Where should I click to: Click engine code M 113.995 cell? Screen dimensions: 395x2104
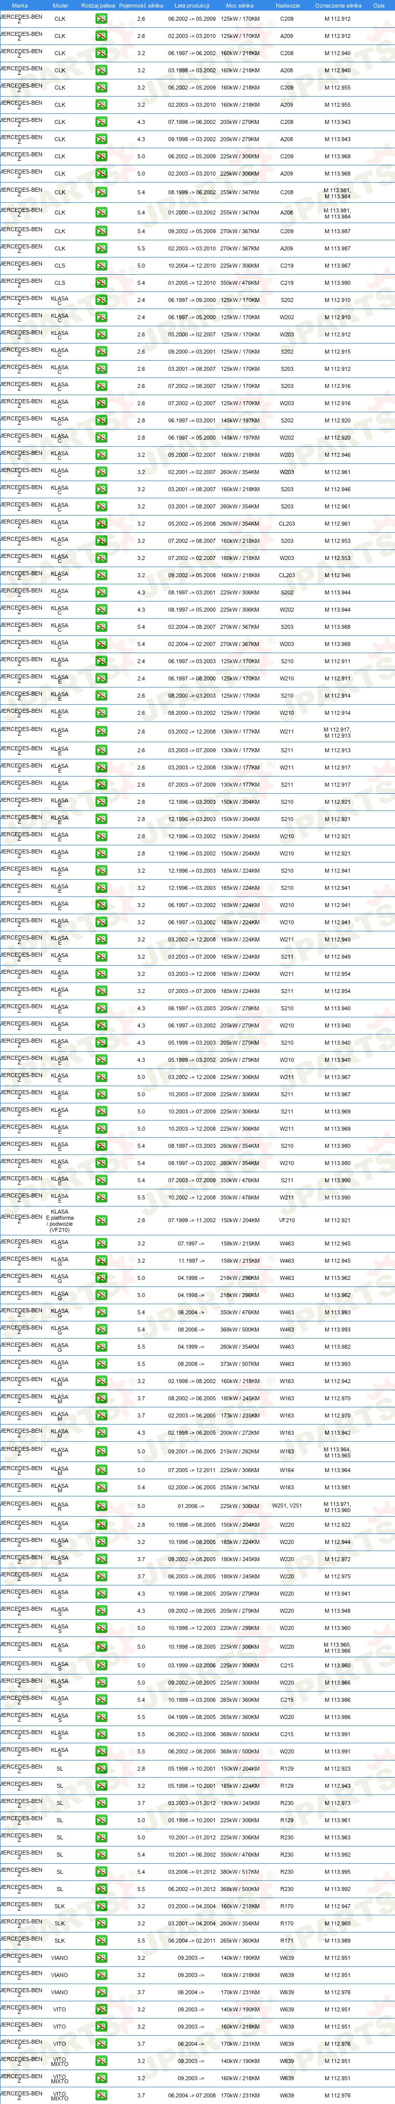tap(338, 1872)
